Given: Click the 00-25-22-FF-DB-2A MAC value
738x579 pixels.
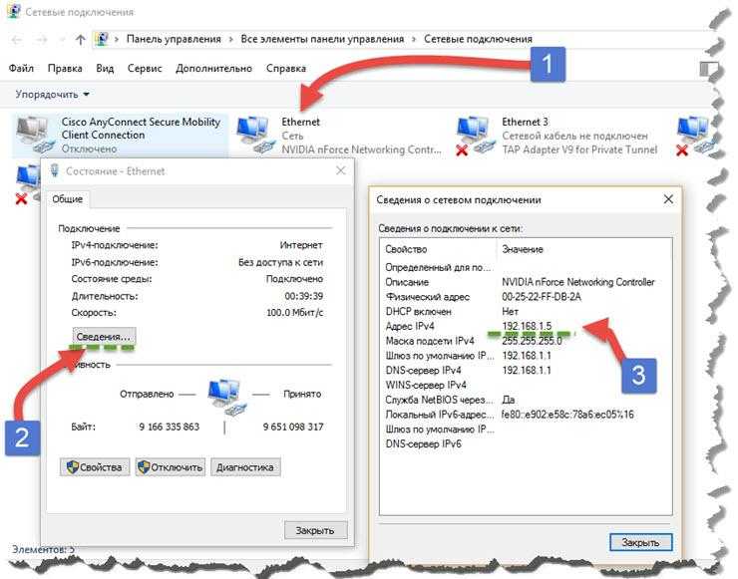Looking at the screenshot, I should (542, 297).
